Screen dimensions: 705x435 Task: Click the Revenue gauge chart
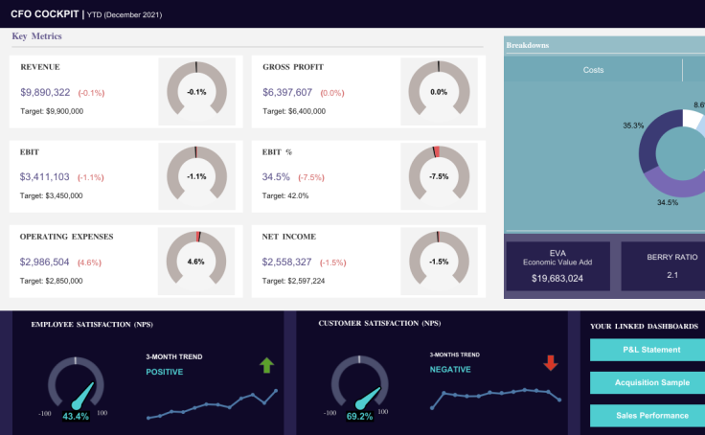tap(196, 91)
